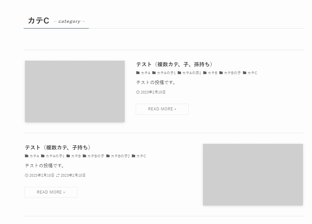Click folder icon before カテB in 孫持ち post

point(205,73)
